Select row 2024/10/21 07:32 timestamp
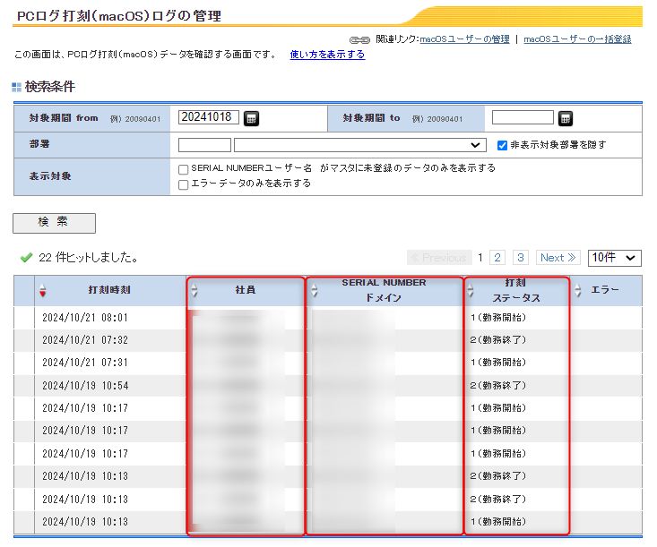 point(85,340)
